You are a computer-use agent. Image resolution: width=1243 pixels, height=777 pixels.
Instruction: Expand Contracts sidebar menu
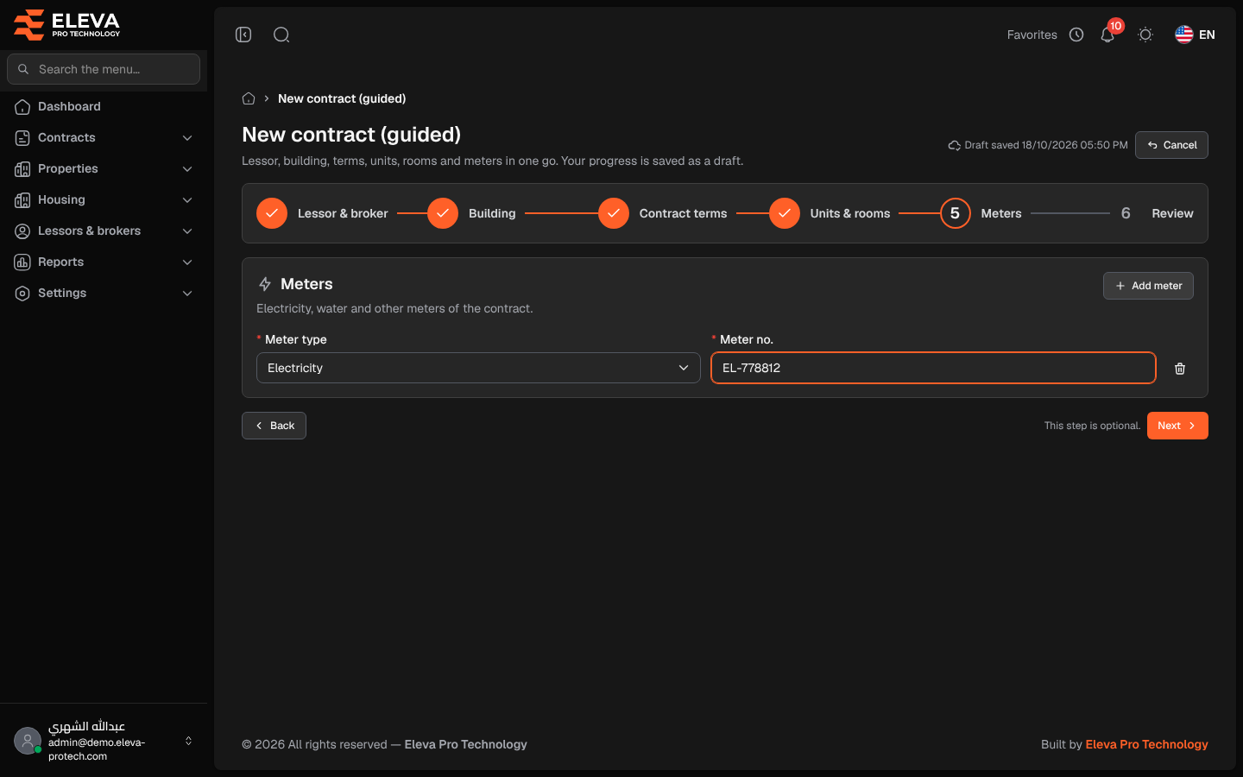104,137
